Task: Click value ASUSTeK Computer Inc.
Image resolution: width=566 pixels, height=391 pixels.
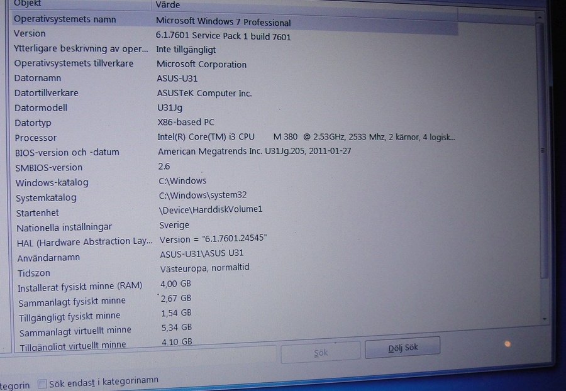Action: coord(204,93)
